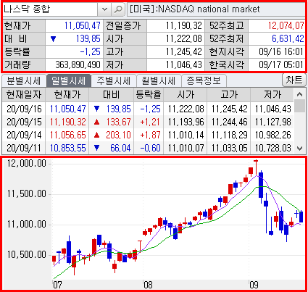Click the down triangle icon beside 139.85 in 대비 row
This screenshot has width=308, height=292.
pyautogui.click(x=54, y=39)
